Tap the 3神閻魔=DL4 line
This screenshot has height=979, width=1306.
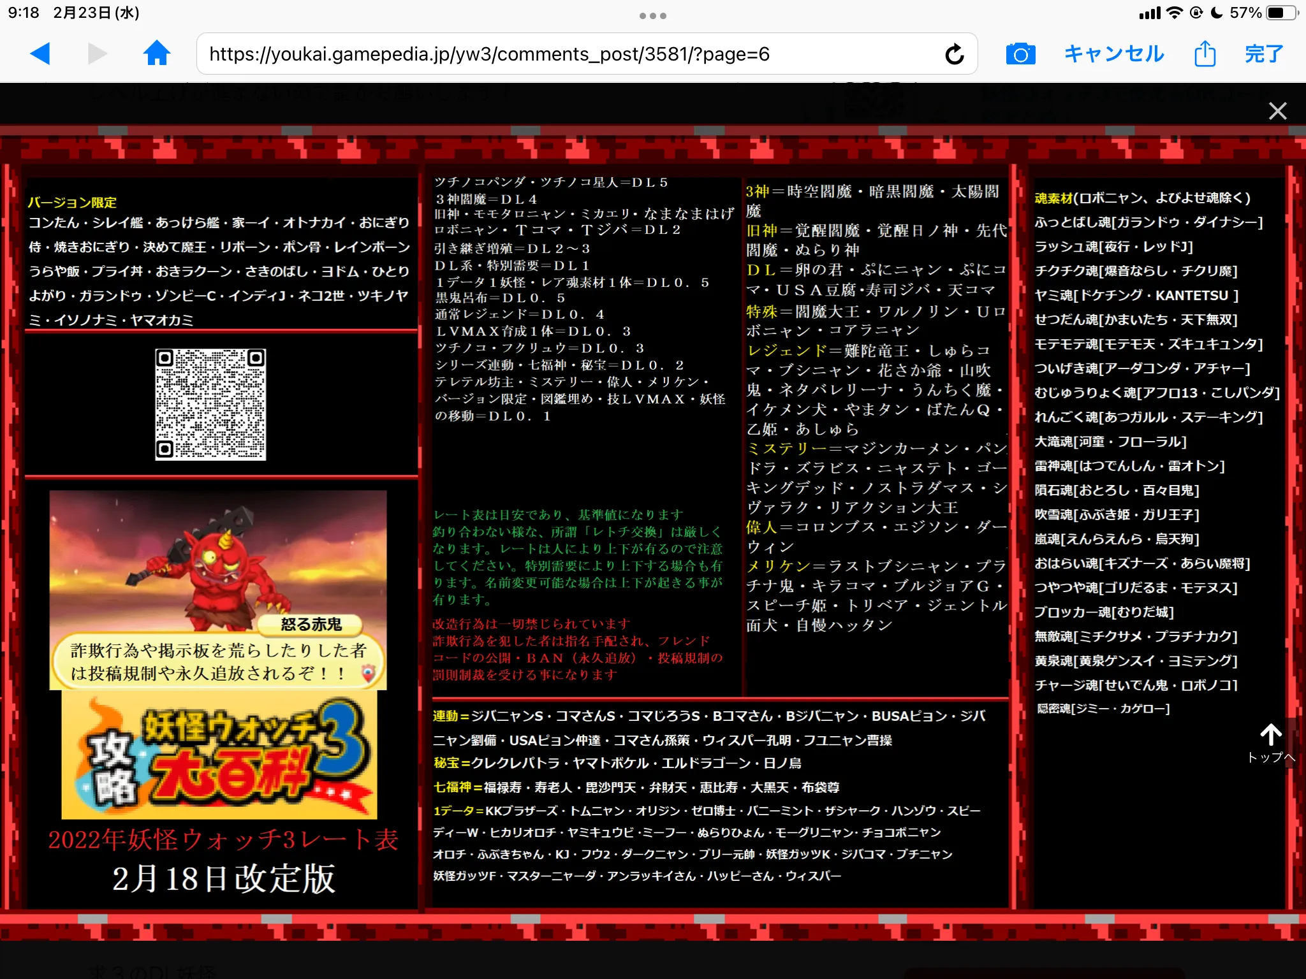(x=486, y=199)
